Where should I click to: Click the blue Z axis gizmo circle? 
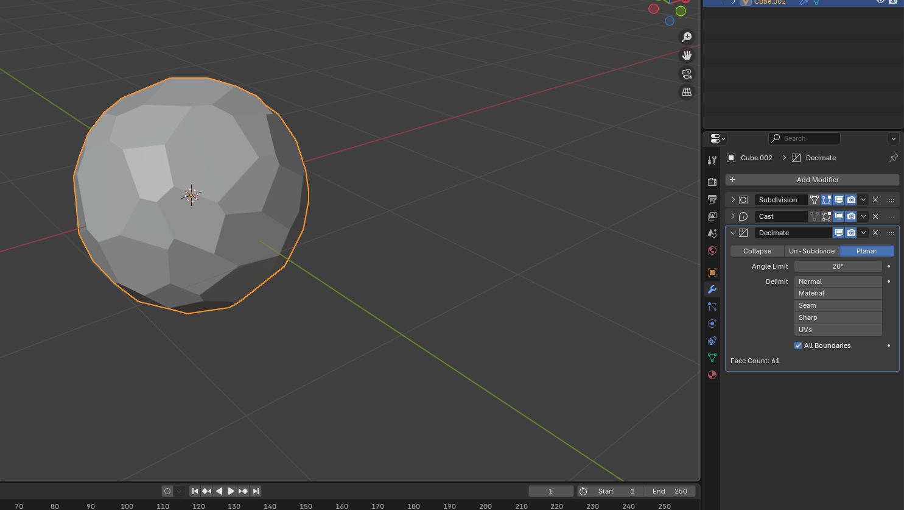click(670, 21)
